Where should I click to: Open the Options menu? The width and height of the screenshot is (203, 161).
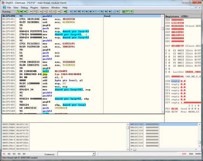coord(45,7)
